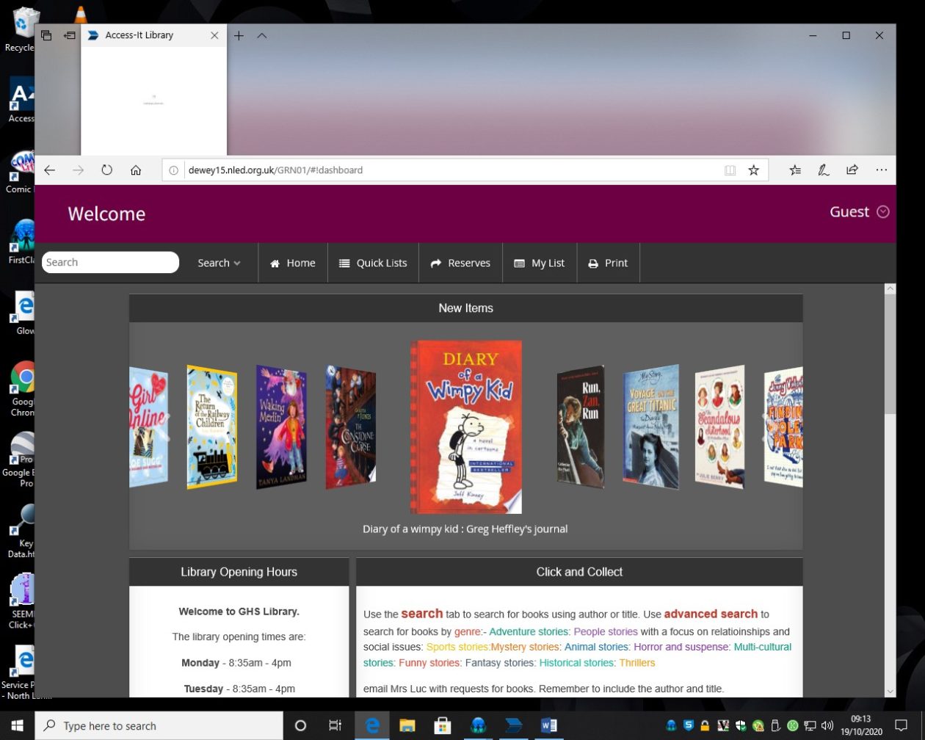Image resolution: width=925 pixels, height=740 pixels.
Task: Click the Refresh page icon
Action: point(107,170)
